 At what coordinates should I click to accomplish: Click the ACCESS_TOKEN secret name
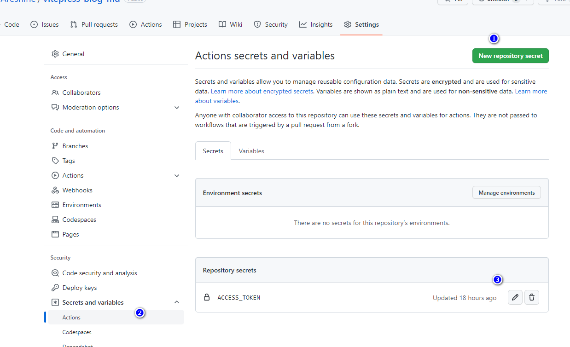[x=239, y=298]
